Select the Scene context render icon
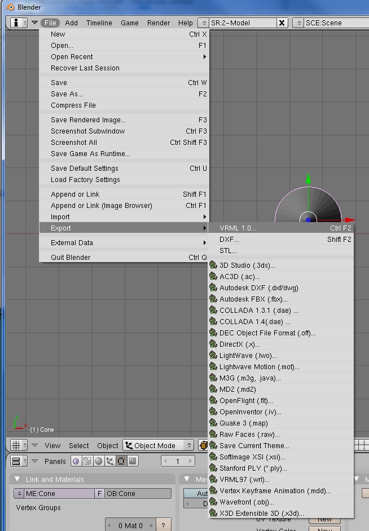 [x=133, y=461]
